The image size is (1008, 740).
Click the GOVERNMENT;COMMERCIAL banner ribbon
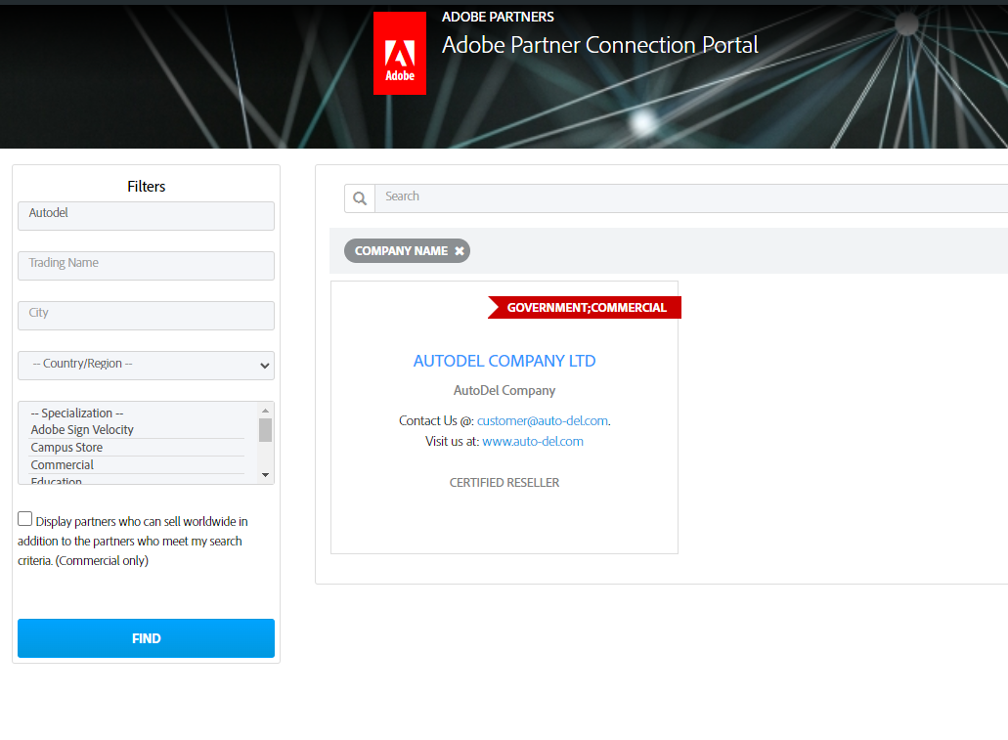pyautogui.click(x=585, y=307)
